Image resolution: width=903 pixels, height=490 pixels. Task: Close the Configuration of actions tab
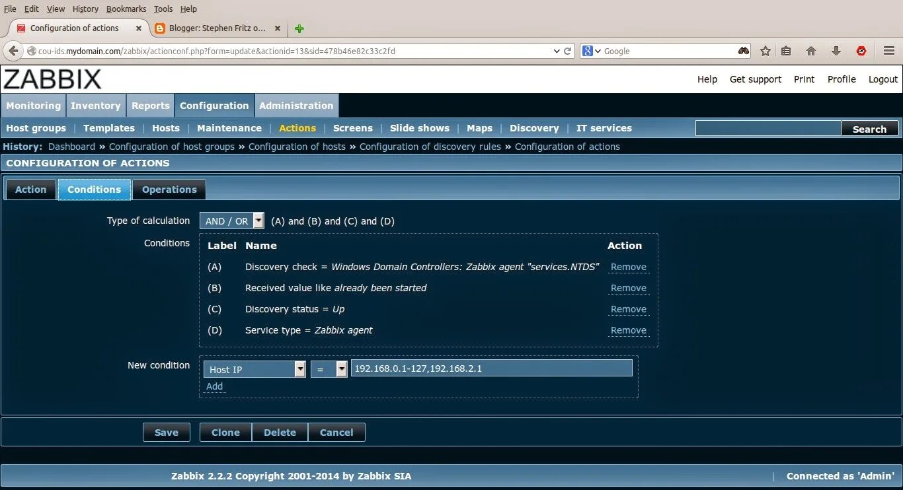139,28
